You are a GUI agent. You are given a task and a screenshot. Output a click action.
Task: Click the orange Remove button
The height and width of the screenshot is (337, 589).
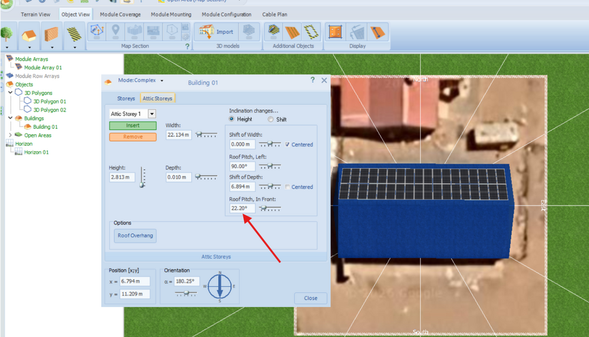click(133, 137)
